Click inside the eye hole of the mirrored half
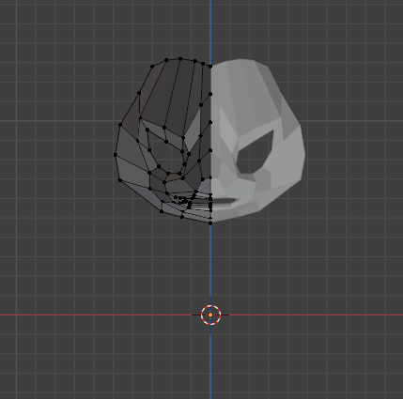 click(256, 154)
